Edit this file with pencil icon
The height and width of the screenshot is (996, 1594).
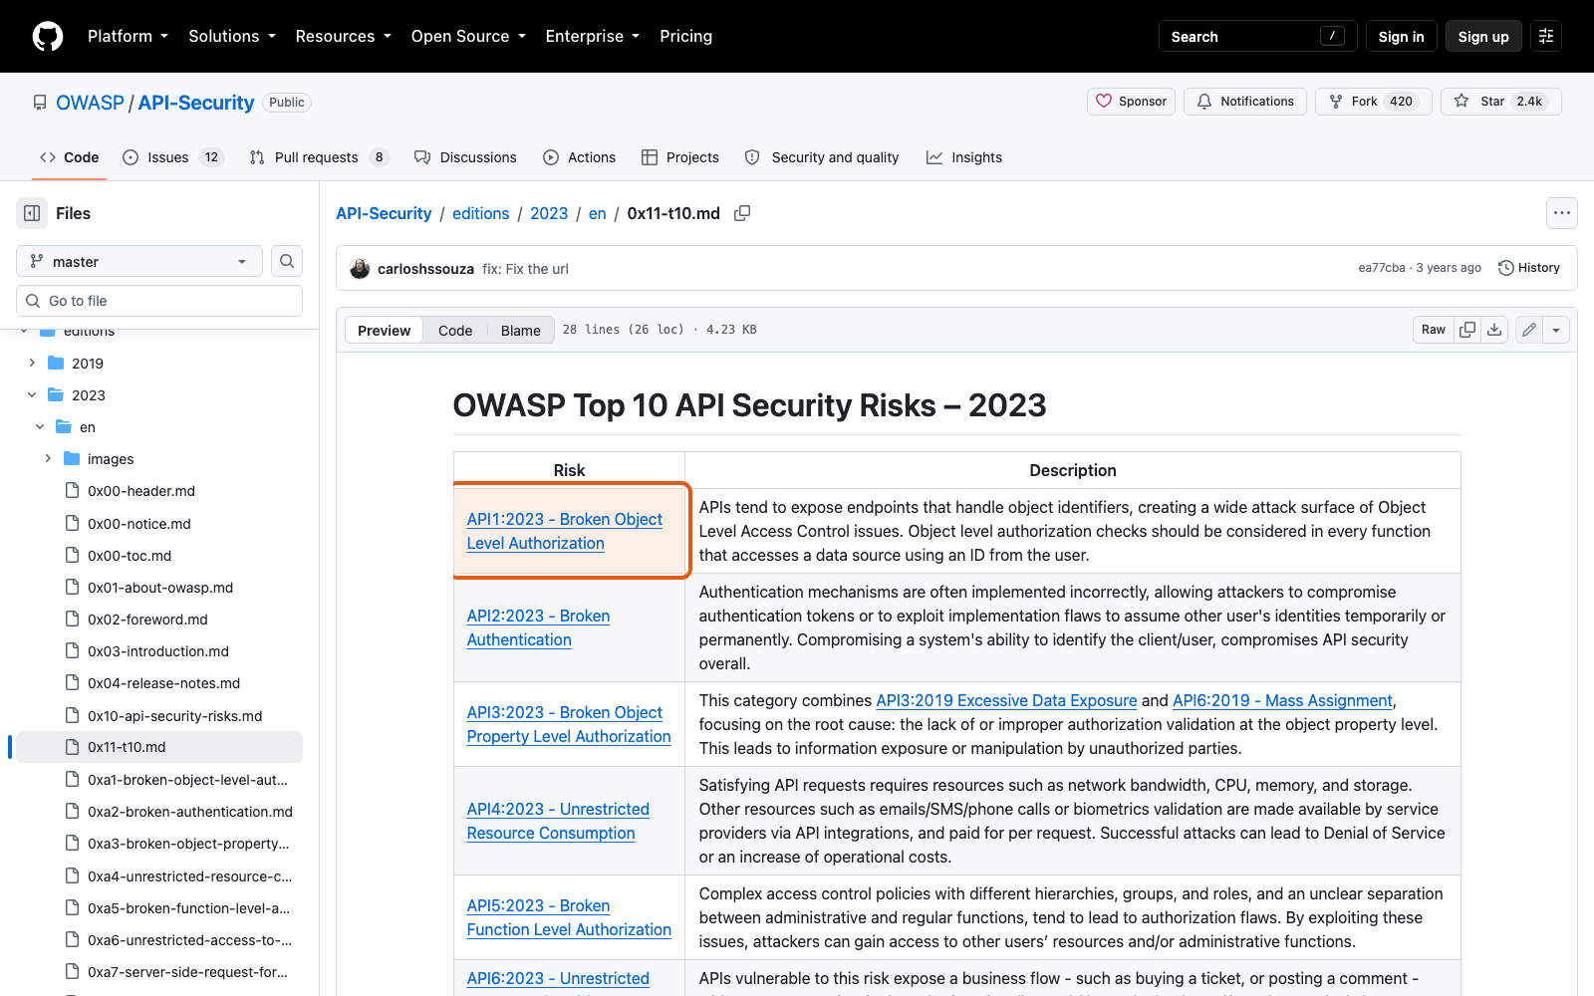1529,330
